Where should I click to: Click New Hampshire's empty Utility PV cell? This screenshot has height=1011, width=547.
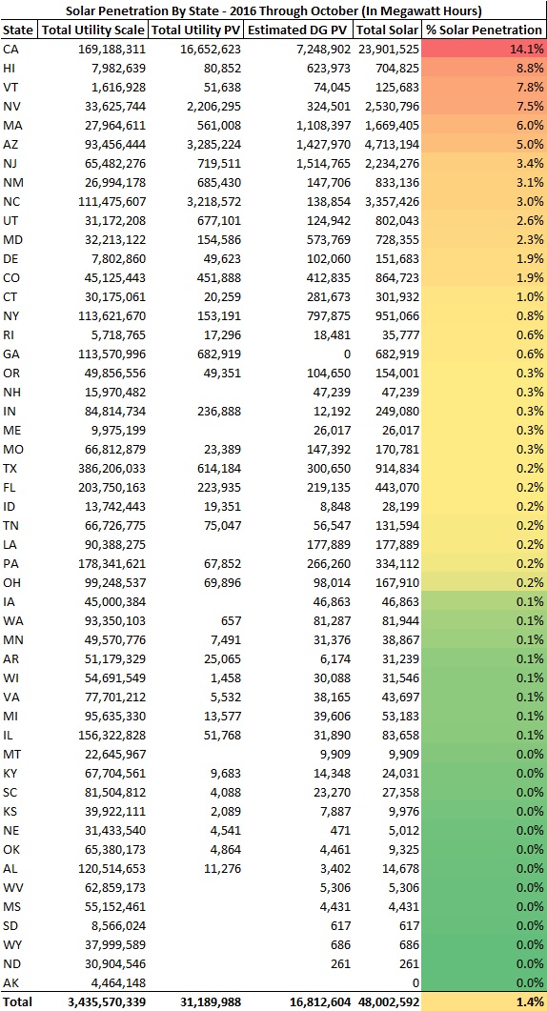pos(195,392)
